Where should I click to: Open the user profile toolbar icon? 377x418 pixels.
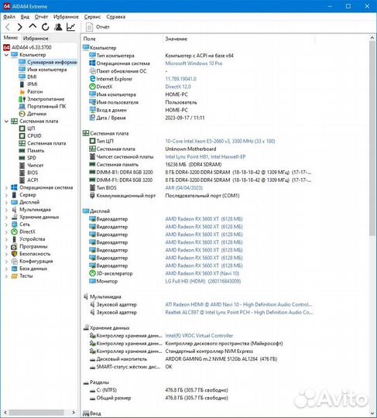point(58,27)
